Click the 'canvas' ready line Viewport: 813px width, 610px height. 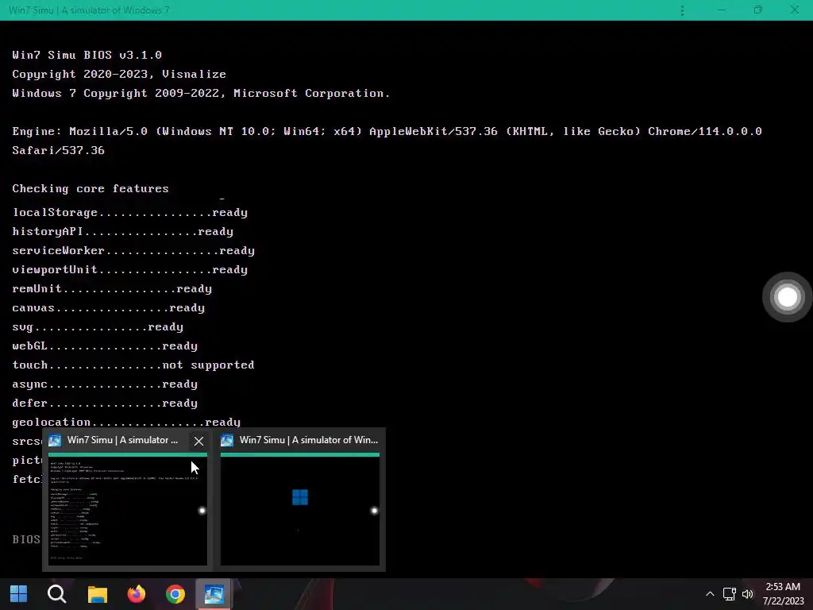point(108,307)
